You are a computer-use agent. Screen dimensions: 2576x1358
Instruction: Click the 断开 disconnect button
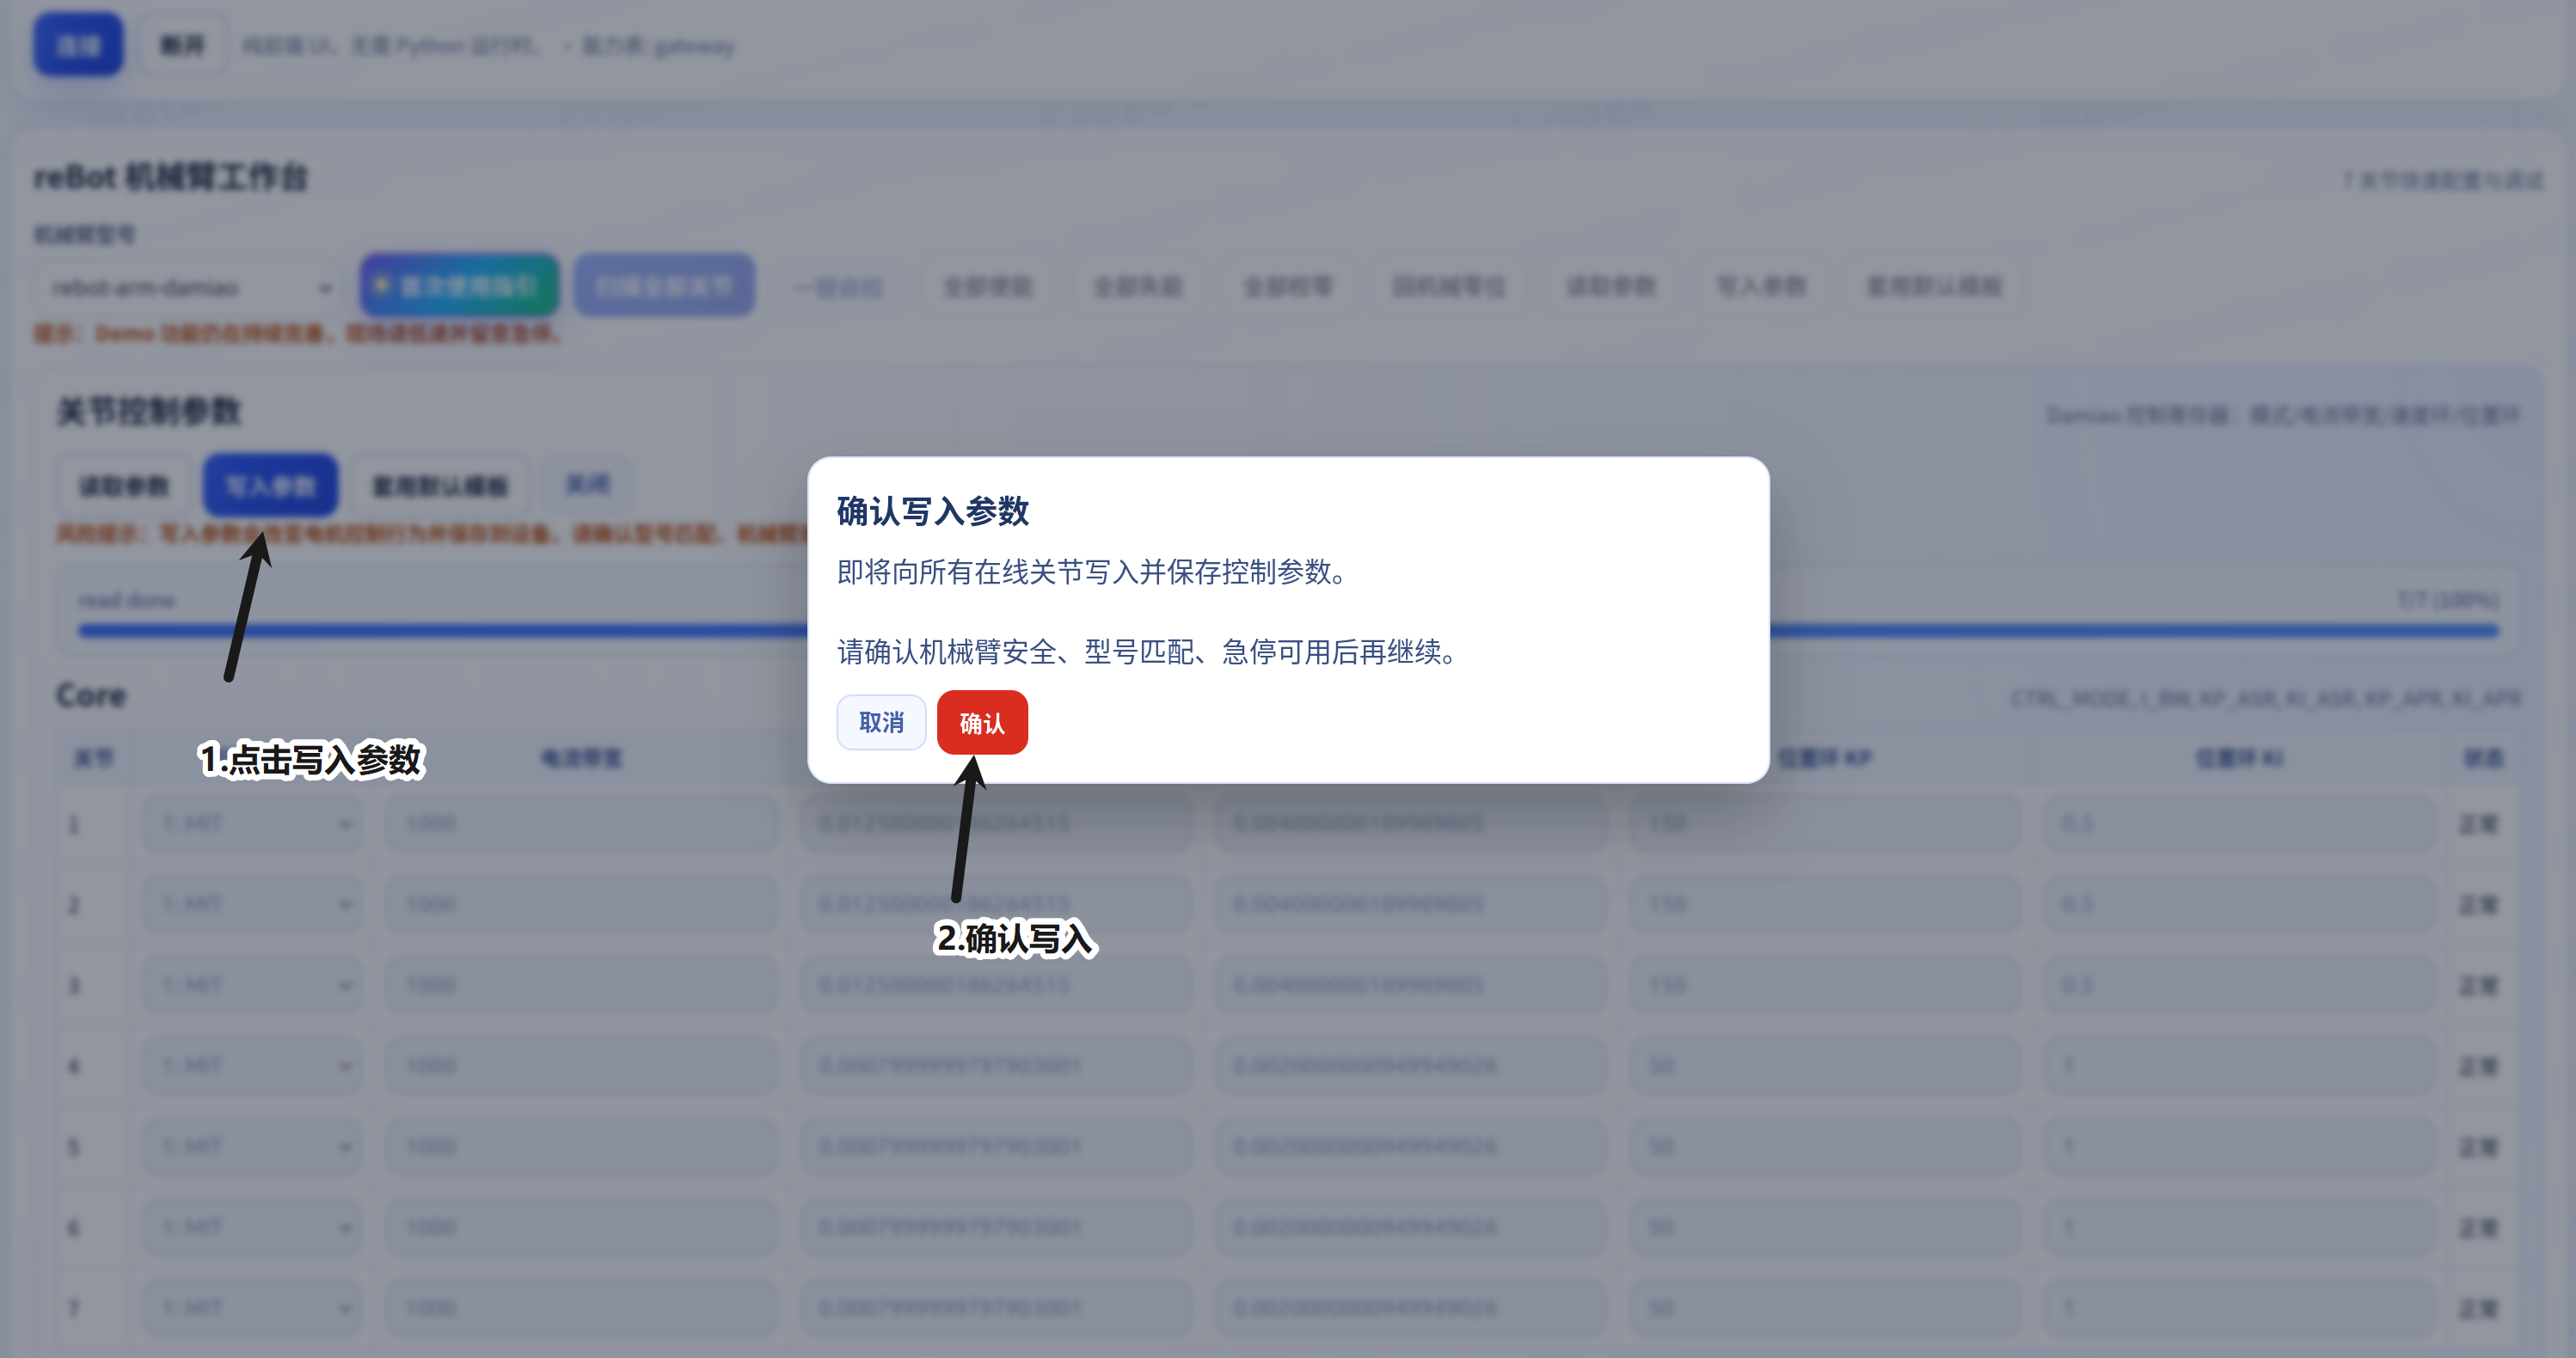(x=182, y=45)
